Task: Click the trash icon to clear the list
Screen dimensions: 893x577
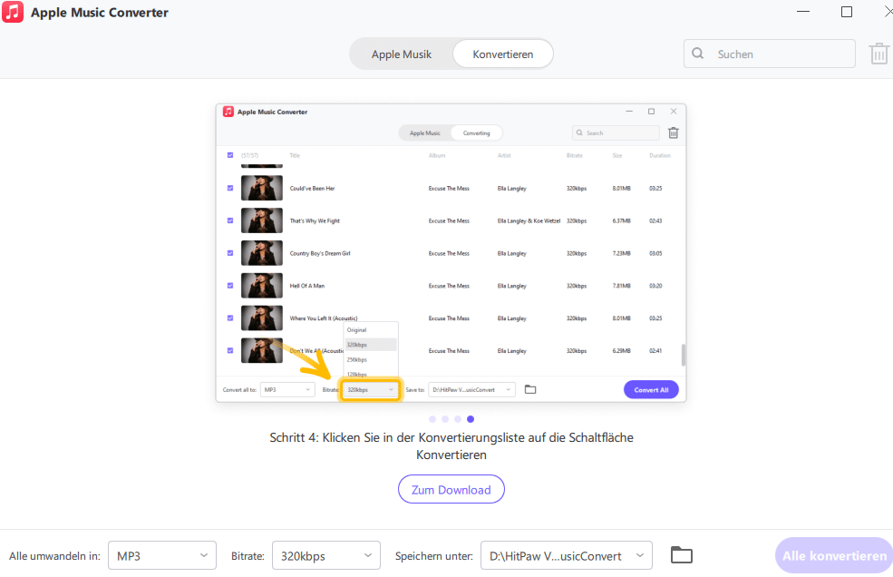Action: tap(878, 54)
